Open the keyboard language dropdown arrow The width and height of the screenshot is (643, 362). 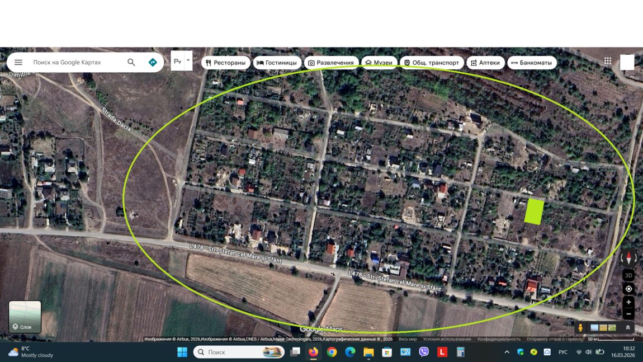[x=188, y=59]
